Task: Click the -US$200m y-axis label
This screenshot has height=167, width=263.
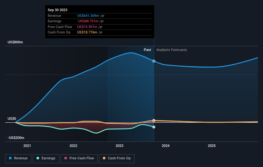Action: [x=16, y=138]
